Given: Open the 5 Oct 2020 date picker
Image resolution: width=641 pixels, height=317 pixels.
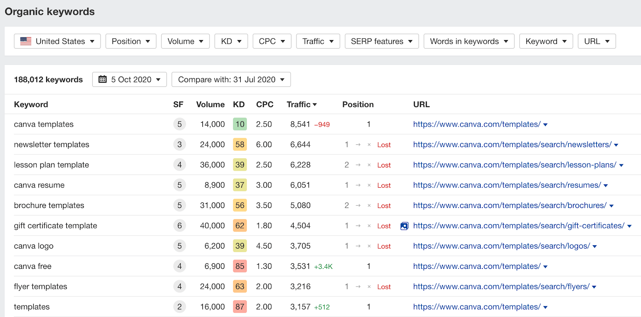Looking at the screenshot, I should [129, 79].
